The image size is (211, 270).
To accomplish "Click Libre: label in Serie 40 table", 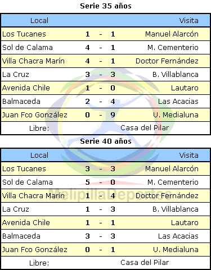I will coord(39,263).
